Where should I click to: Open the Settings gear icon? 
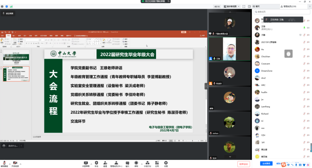pyautogui.click(x=166, y=163)
